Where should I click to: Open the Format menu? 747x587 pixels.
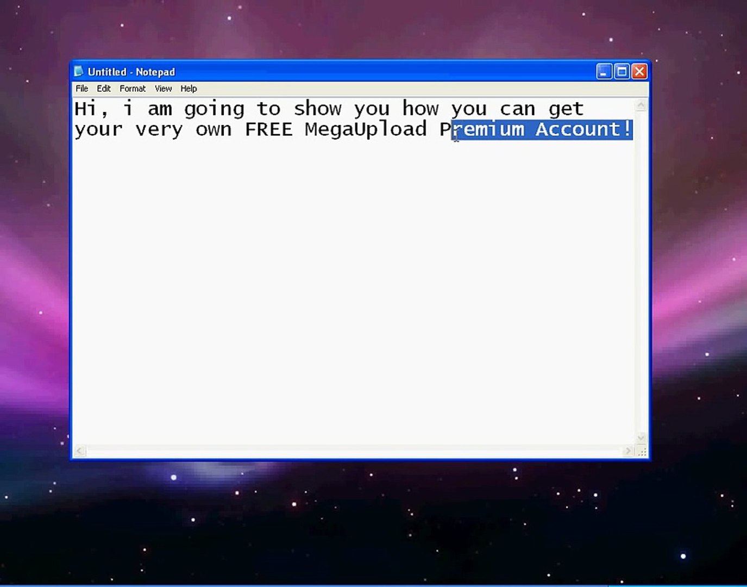(133, 89)
